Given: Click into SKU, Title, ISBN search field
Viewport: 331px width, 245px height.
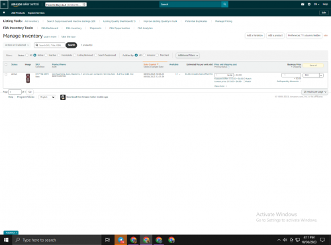Looking at the screenshot, I should 50,45.
